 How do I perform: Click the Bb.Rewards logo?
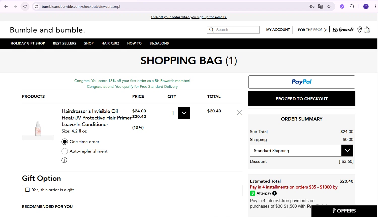point(343,30)
